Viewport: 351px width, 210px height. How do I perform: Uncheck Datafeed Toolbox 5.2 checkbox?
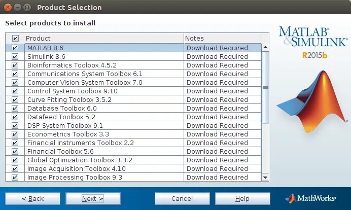(x=15, y=117)
